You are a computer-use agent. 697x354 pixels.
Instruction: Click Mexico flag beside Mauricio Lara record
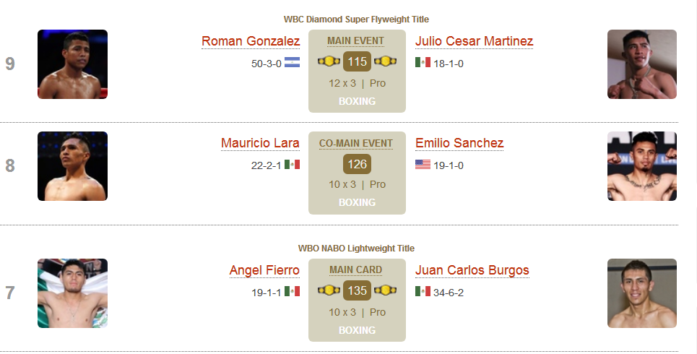click(292, 165)
